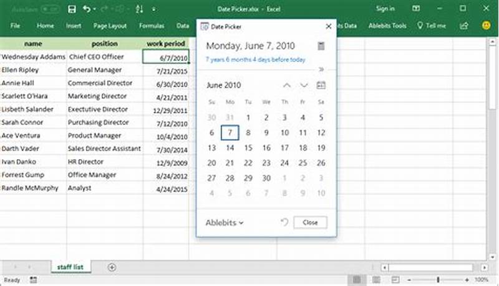Select the cell 'Scarlett O'Hara'
Viewport: 499px width, 286px height.
[33, 96]
